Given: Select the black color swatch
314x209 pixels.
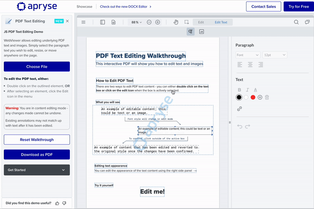Looking at the screenshot, I should click(239, 97).
